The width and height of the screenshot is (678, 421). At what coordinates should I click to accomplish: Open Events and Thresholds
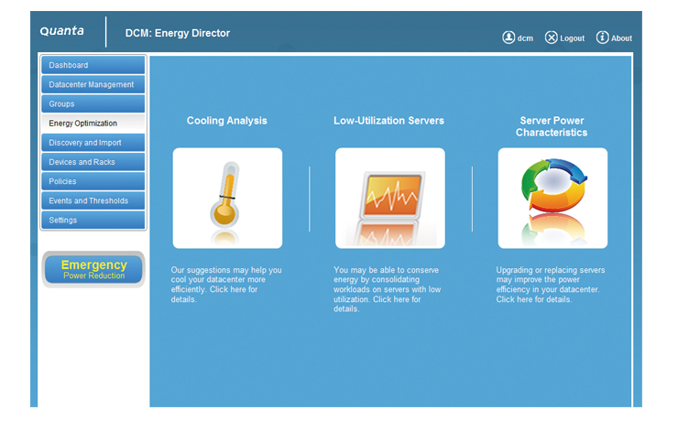93,200
